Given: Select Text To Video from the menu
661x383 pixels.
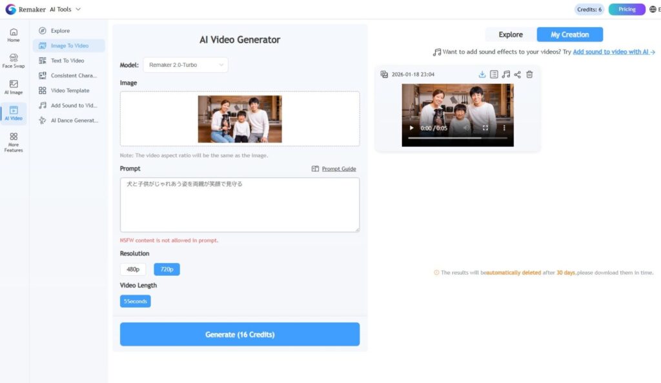Looking at the screenshot, I should [x=68, y=61].
